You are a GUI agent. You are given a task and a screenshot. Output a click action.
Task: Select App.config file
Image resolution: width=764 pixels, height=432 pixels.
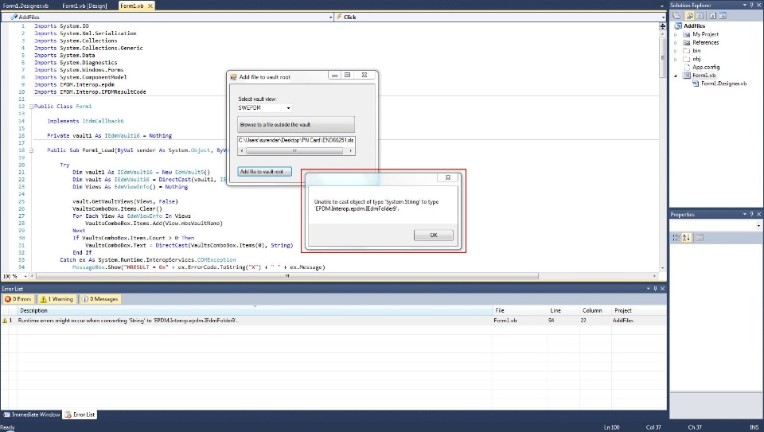click(x=706, y=67)
